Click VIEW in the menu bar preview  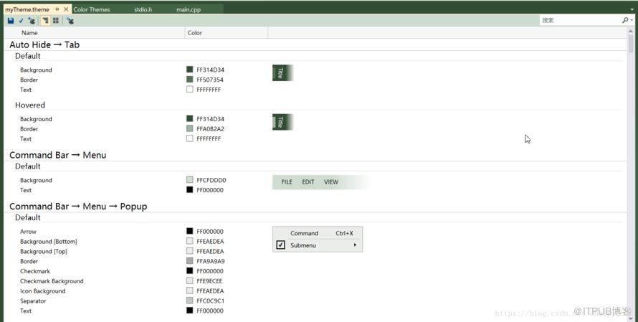[331, 182]
